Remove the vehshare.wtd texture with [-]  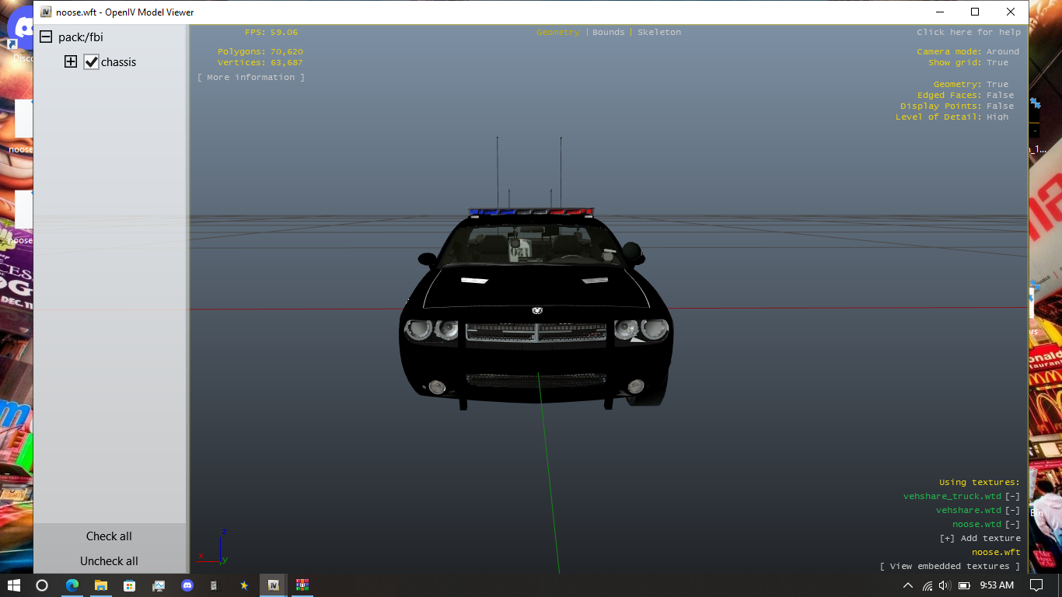tap(1012, 510)
